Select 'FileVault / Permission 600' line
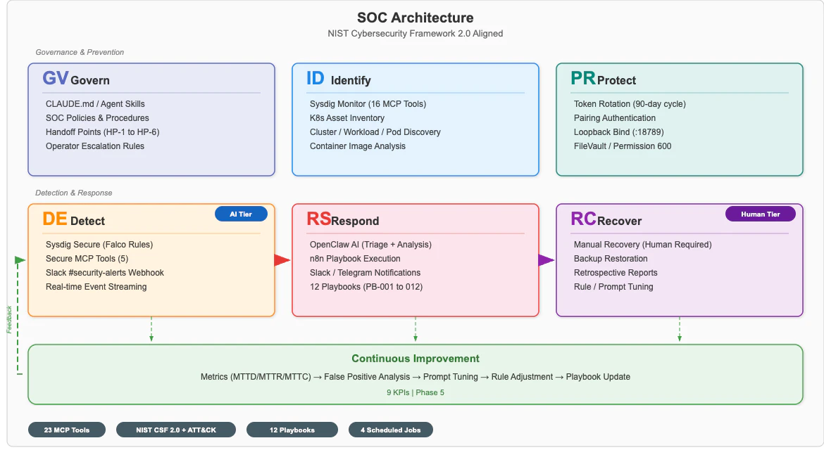 click(623, 146)
